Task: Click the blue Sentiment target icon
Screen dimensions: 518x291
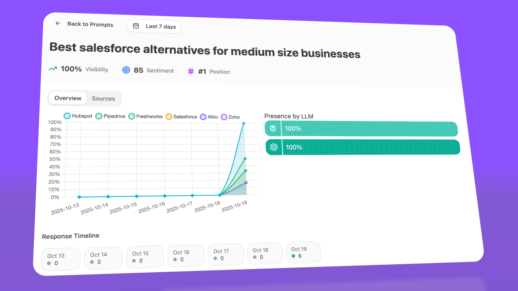Action: coord(126,70)
